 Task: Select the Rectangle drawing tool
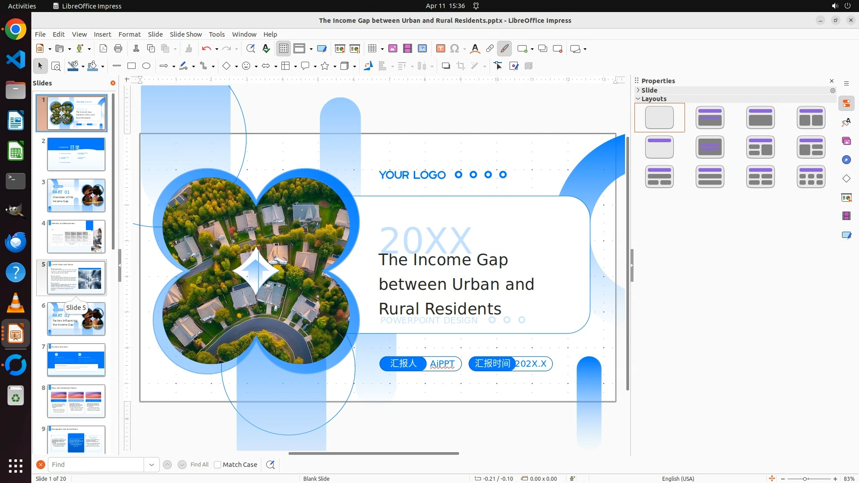click(x=132, y=66)
